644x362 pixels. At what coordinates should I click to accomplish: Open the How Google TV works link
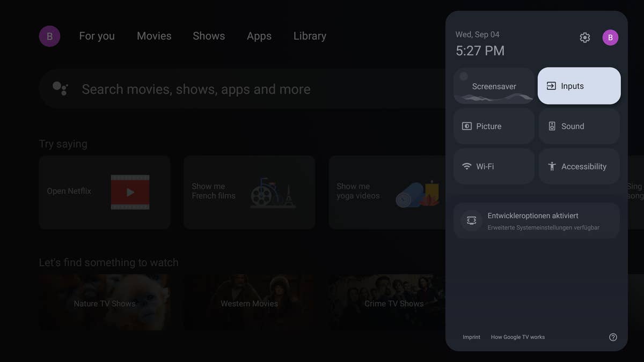pos(517,337)
